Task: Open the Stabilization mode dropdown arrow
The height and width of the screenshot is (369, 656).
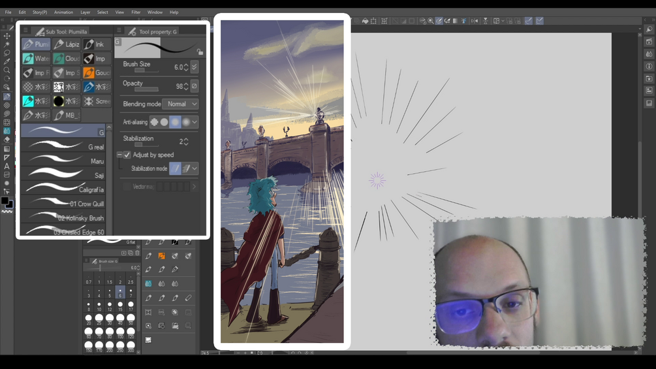Action: 195,168
